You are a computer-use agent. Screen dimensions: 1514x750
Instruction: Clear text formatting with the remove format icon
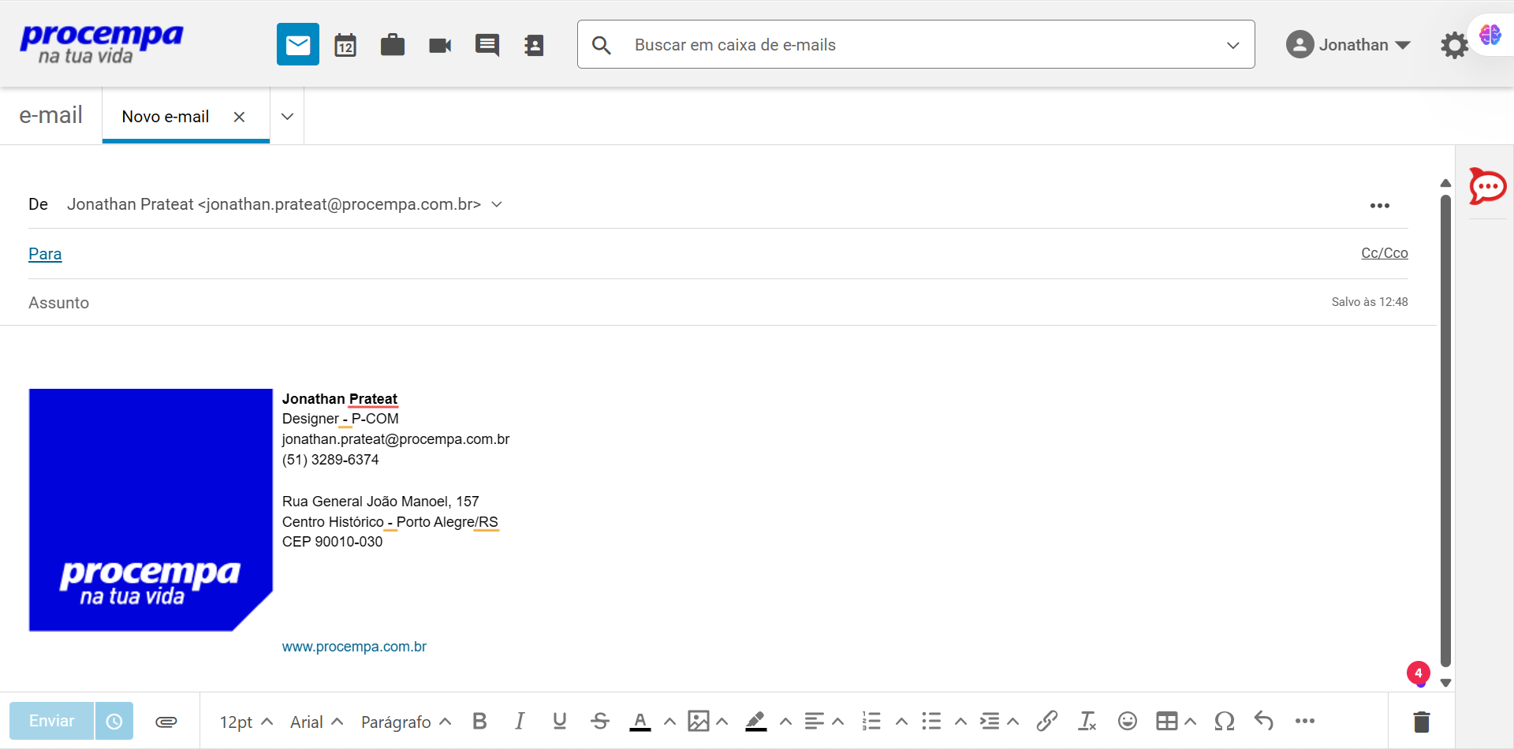(x=1088, y=721)
